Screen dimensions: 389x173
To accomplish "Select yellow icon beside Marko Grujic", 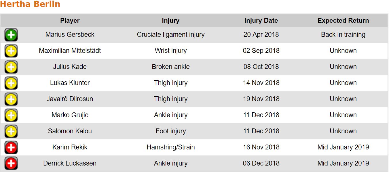I will tap(11, 116).
